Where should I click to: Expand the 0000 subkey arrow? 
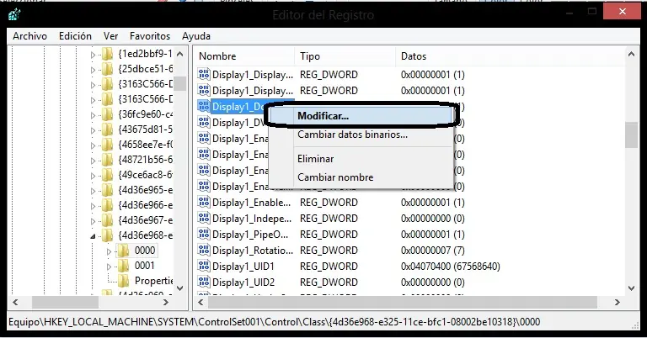tap(109, 251)
